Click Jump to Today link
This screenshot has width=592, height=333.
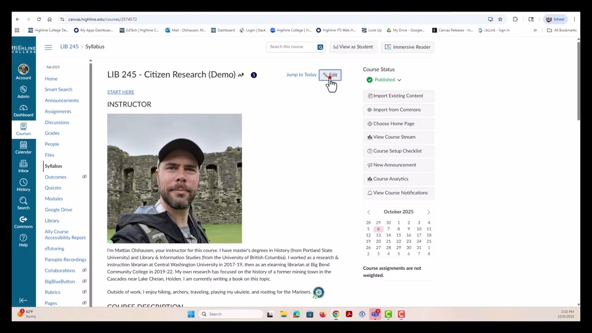[301, 75]
